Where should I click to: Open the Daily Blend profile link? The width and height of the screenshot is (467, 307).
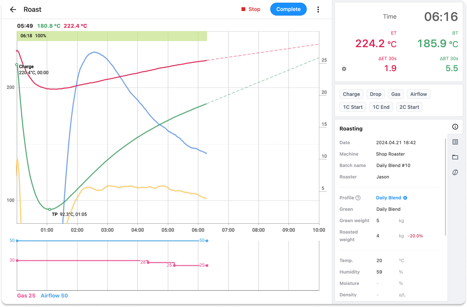[388, 198]
